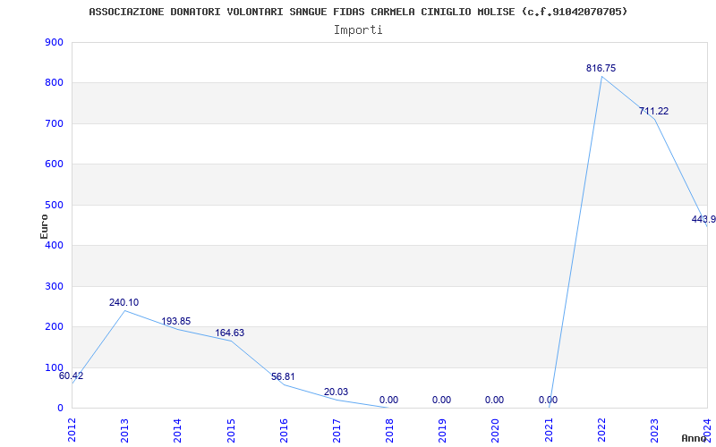This screenshot has height=447, width=716.
Task: Click the 900 y-axis tick label
Action: coord(54,43)
